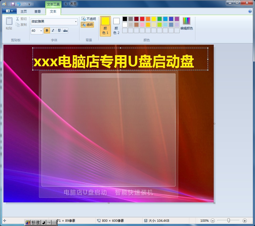Select 透明 transparent background option
Image resolution: width=255 pixels, height=226 pixels.
[x=87, y=25]
